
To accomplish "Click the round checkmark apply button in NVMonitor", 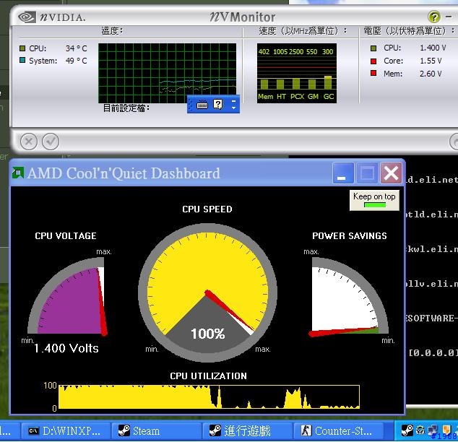I will click(51, 142).
